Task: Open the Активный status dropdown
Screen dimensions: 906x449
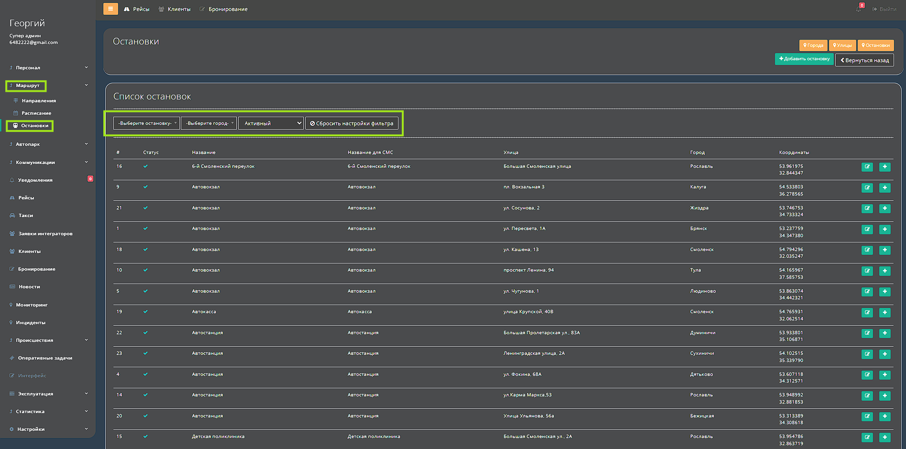Action: coord(271,123)
